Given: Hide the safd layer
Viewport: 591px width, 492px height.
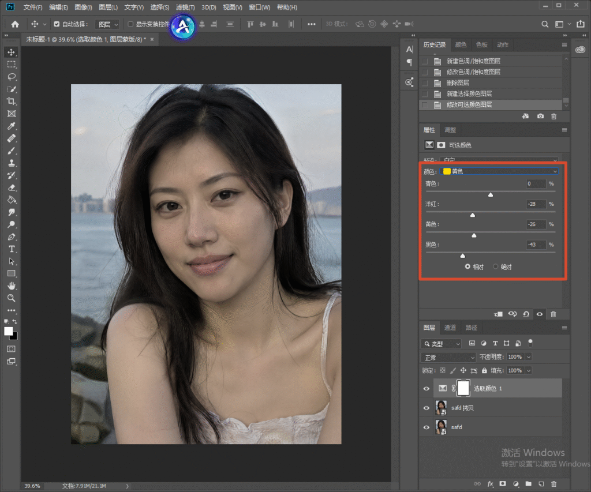Looking at the screenshot, I should point(427,427).
